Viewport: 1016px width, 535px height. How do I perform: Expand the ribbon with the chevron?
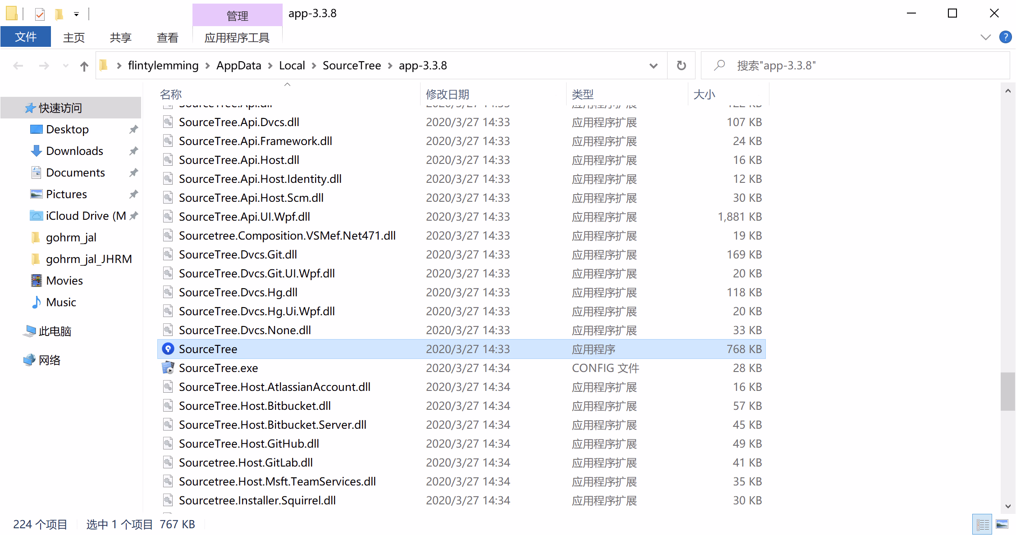point(985,37)
